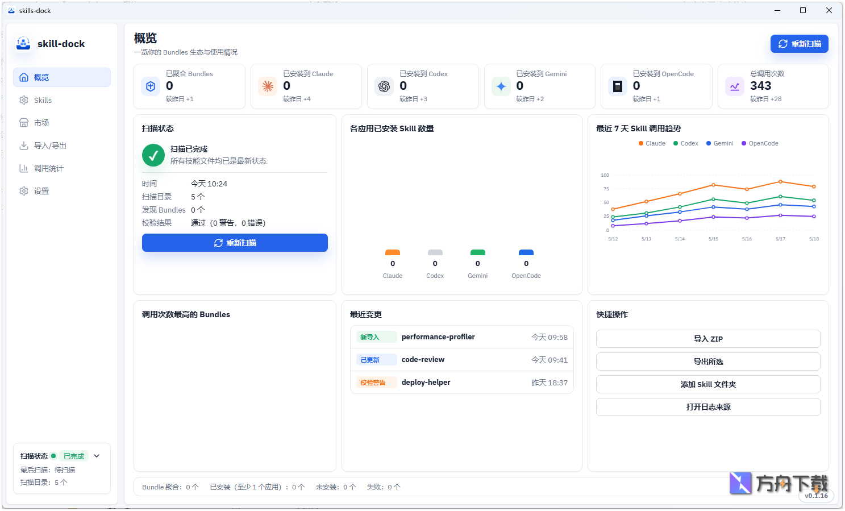Click the store icon beside 市场
This screenshot has height=511, width=845.
(24, 123)
